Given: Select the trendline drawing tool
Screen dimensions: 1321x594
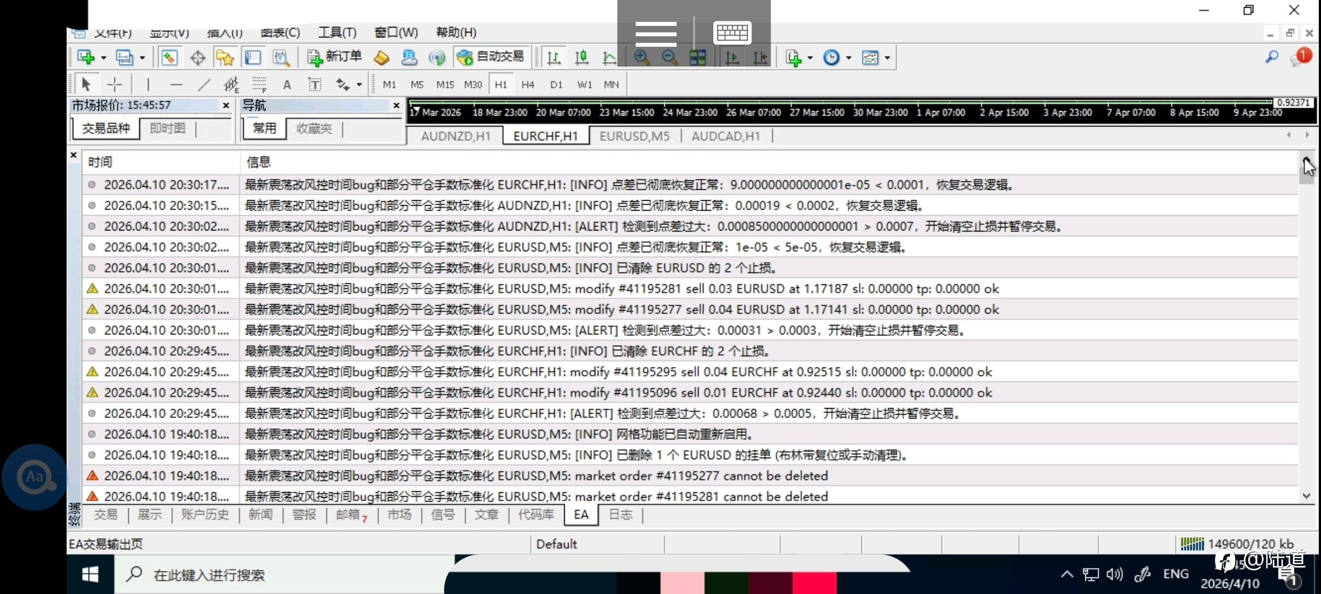Looking at the screenshot, I should [x=204, y=85].
